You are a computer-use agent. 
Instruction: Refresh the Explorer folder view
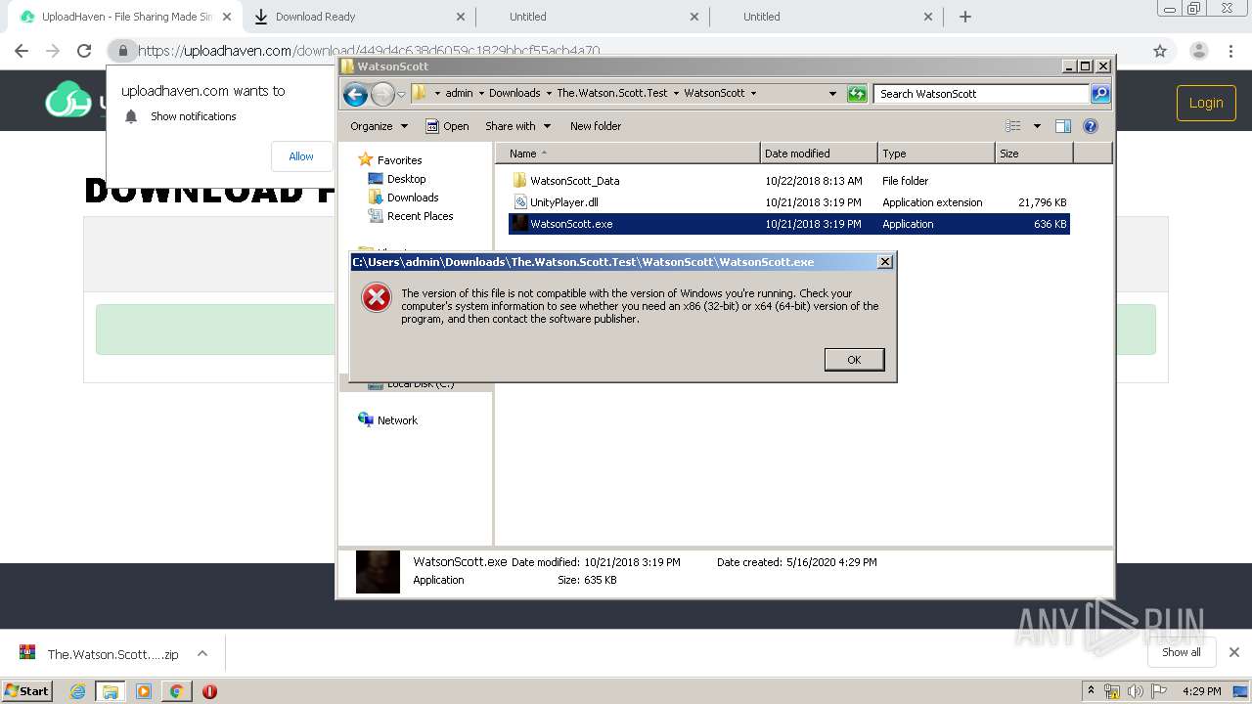pos(857,94)
